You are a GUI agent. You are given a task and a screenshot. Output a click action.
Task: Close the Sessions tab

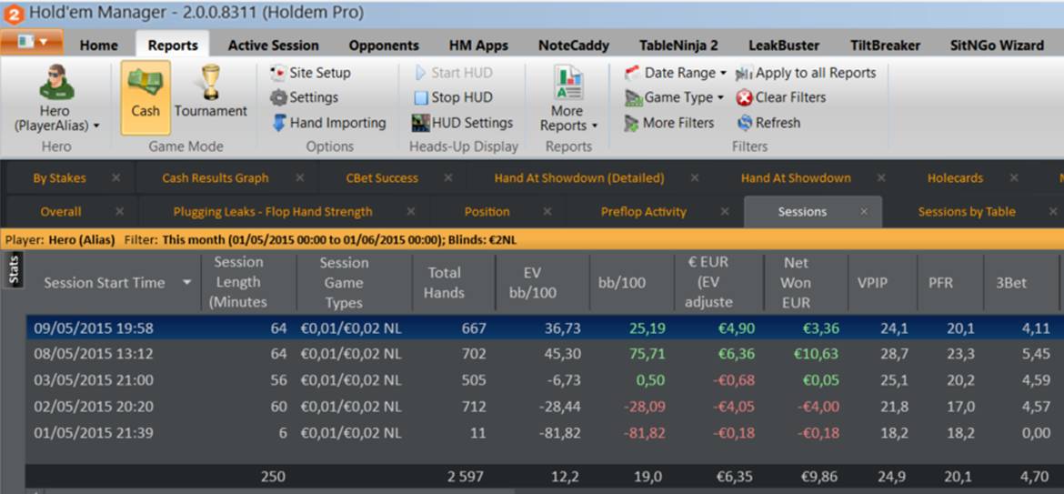pyautogui.click(x=864, y=212)
